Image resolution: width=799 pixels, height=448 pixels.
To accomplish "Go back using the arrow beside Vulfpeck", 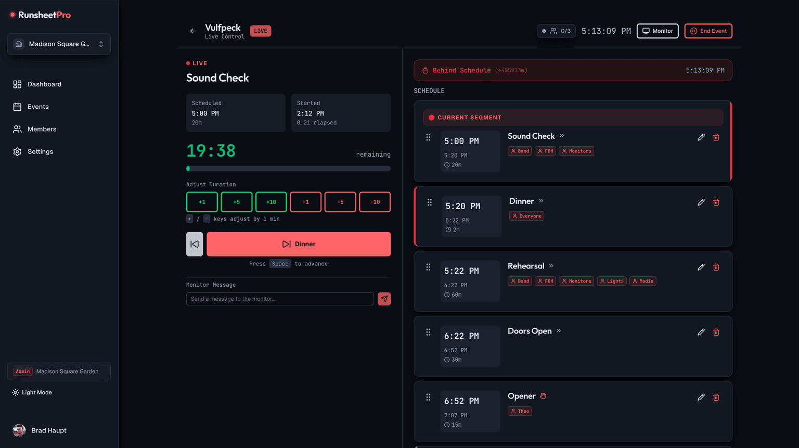I will pyautogui.click(x=192, y=31).
